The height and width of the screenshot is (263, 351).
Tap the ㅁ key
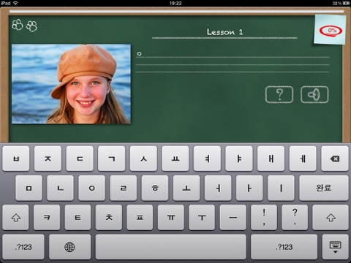pos(29,188)
